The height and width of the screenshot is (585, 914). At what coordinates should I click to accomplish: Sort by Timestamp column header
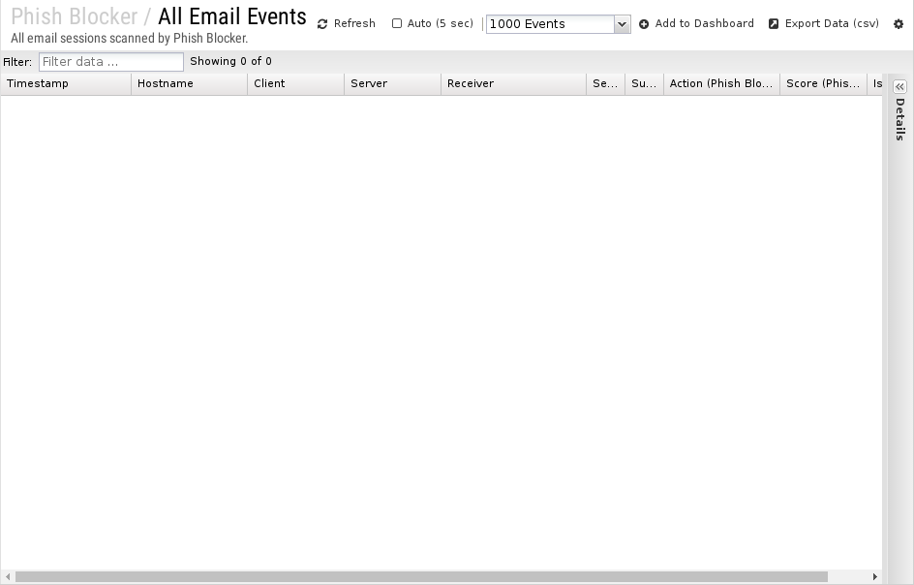(x=66, y=84)
